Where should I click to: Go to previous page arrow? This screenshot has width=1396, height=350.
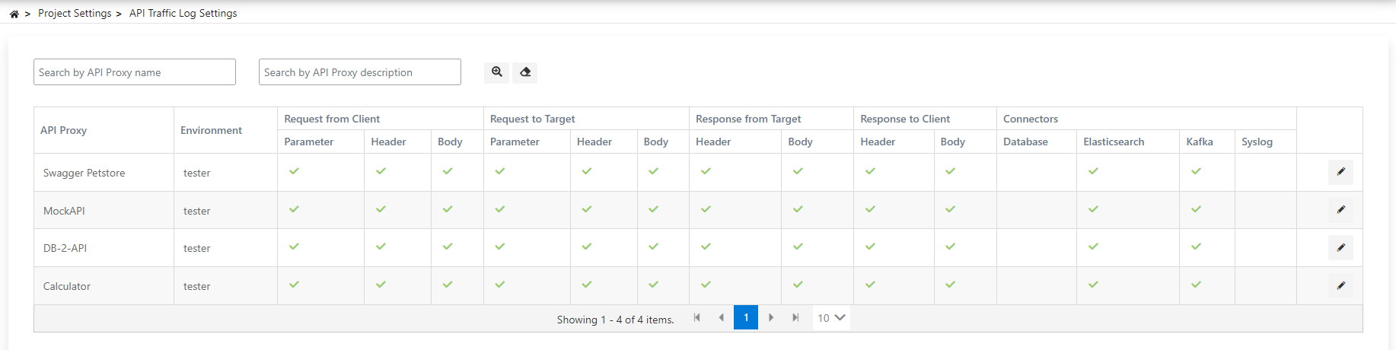721,318
